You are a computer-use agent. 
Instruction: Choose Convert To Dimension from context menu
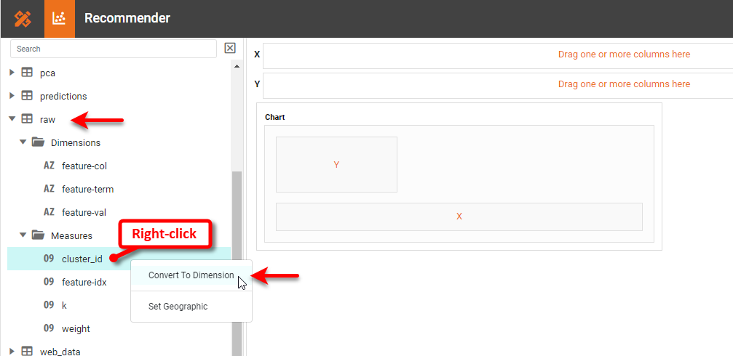point(191,275)
